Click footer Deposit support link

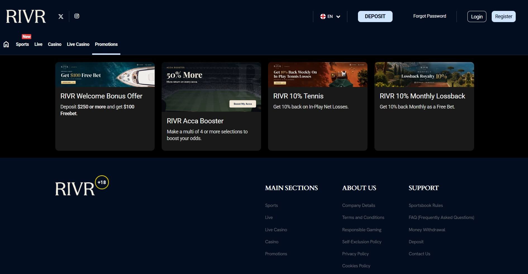point(416,242)
